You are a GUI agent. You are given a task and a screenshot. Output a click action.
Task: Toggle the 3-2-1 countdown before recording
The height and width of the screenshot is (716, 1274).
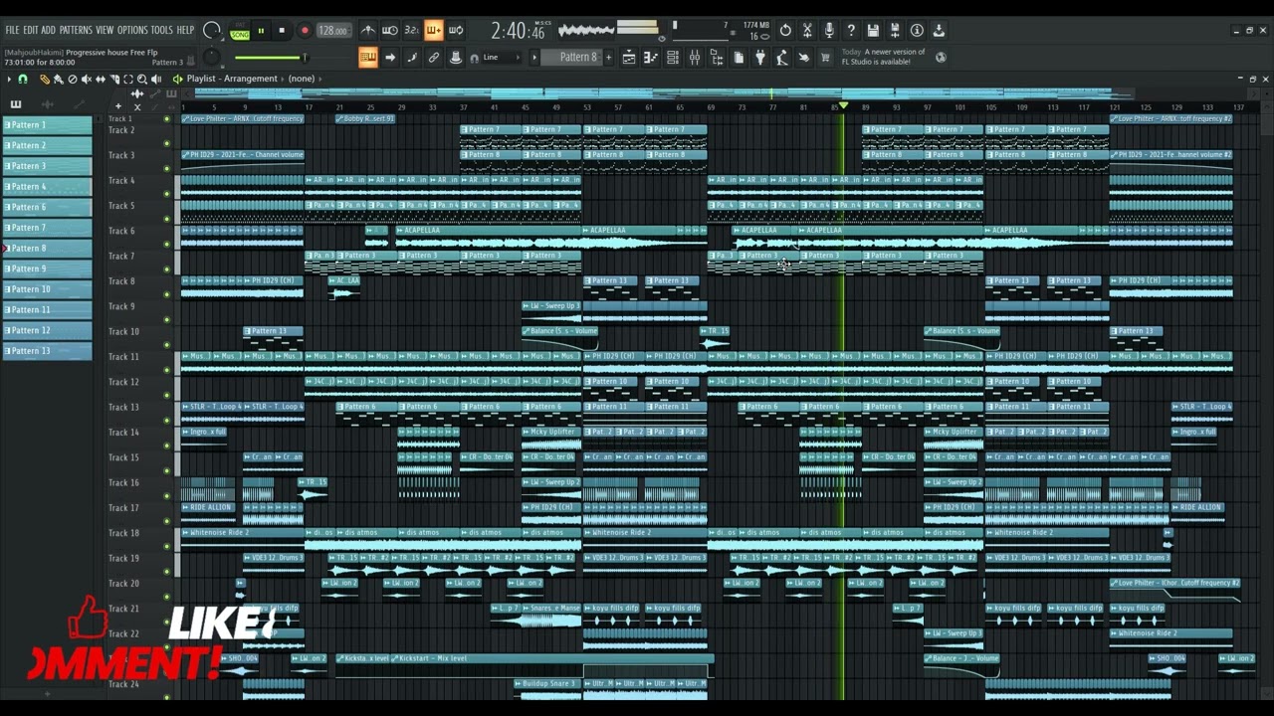click(412, 31)
